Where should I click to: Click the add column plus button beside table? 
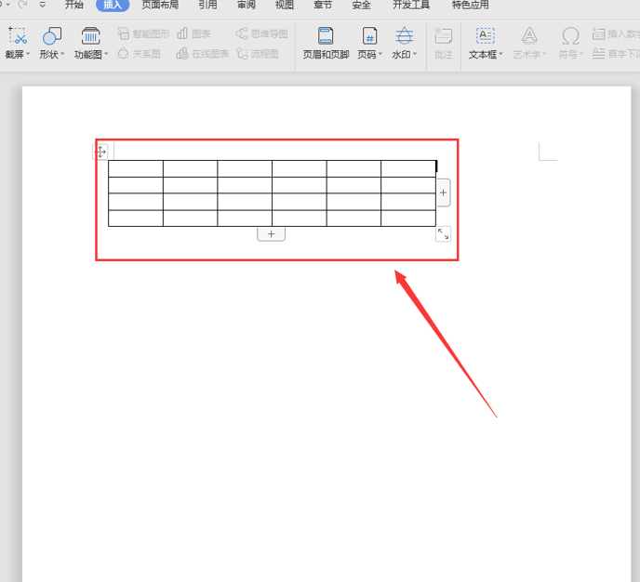444,192
